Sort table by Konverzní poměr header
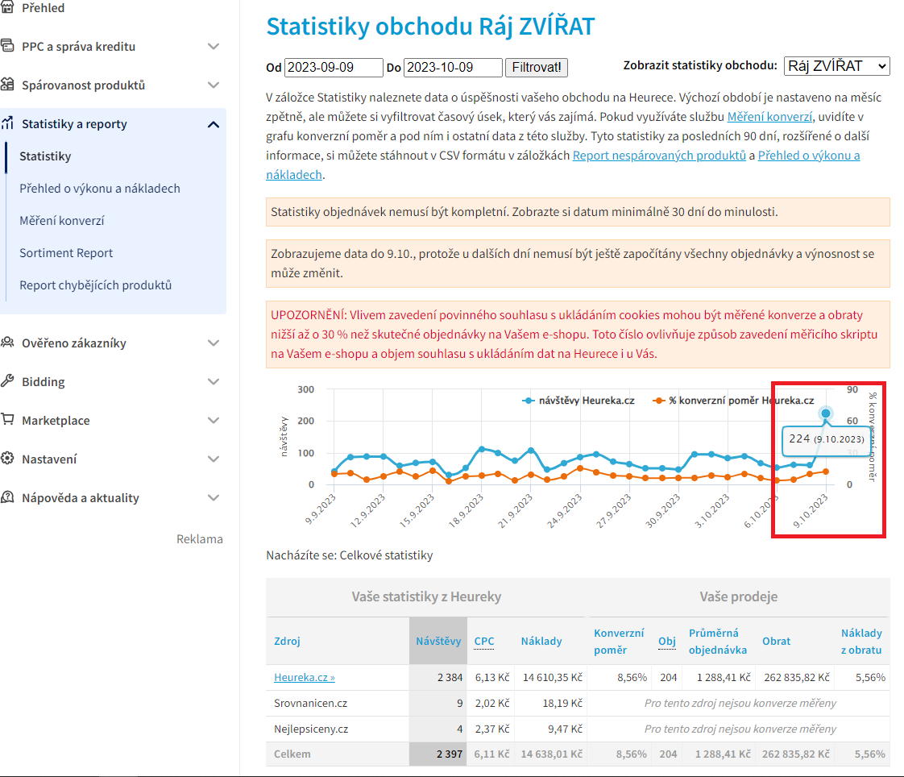This screenshot has width=904, height=777. point(619,642)
